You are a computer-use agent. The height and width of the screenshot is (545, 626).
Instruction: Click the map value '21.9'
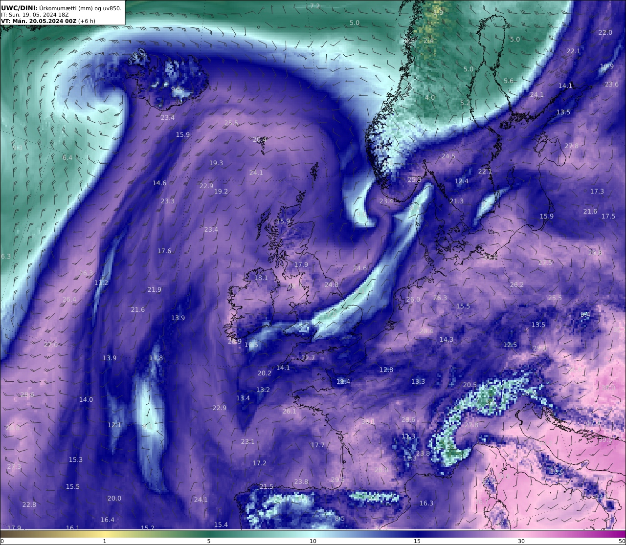pos(155,290)
